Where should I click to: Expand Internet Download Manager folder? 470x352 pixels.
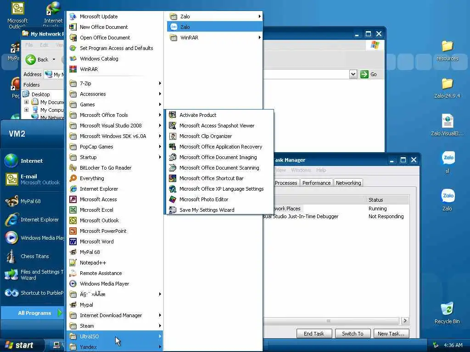click(x=115, y=315)
